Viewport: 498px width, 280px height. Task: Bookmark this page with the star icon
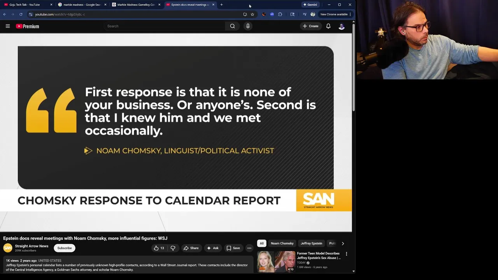click(252, 14)
